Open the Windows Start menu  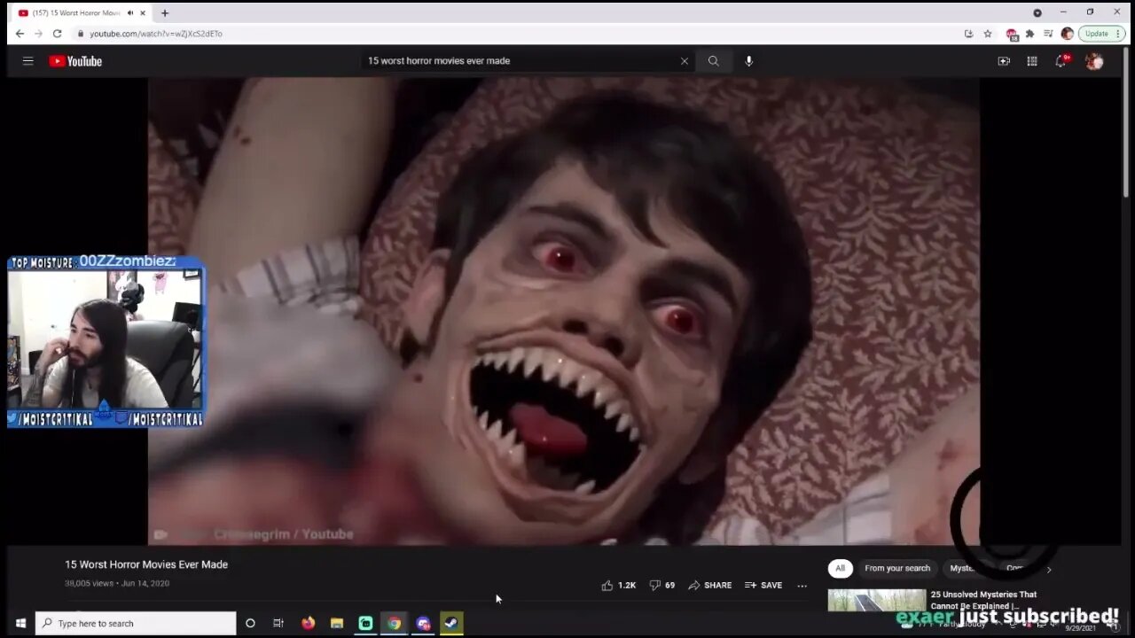click(x=20, y=623)
